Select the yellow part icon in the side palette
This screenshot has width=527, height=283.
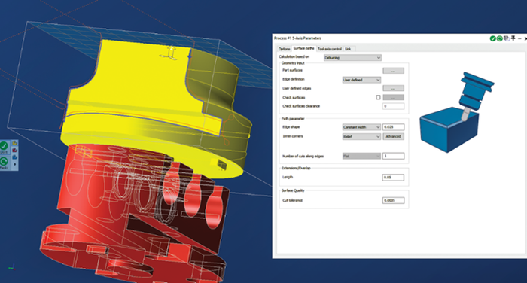[15, 143]
